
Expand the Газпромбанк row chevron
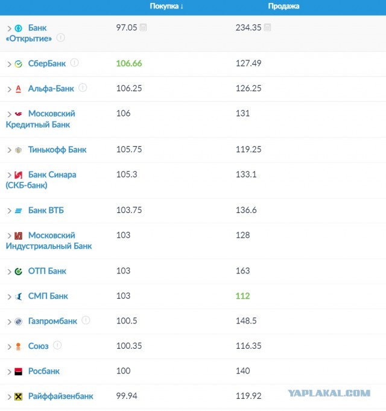(x=9, y=322)
